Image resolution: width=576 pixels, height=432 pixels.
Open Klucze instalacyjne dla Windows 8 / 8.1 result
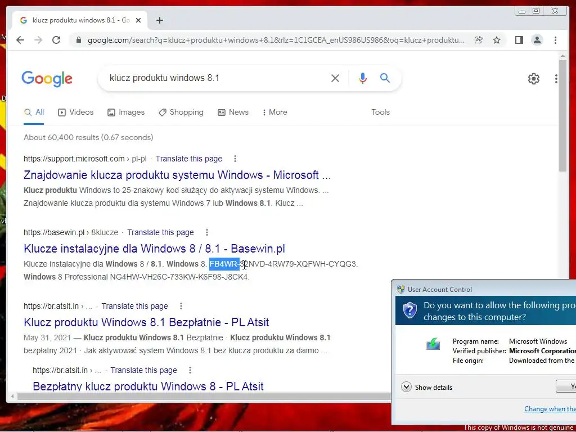point(154,249)
